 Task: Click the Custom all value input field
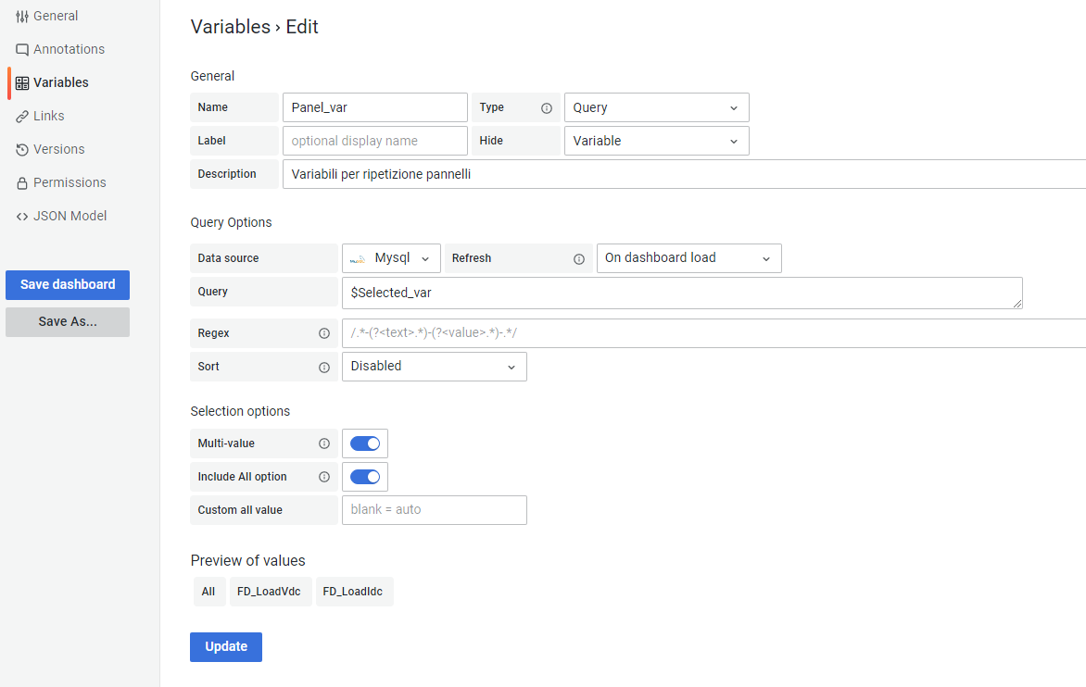coord(435,510)
